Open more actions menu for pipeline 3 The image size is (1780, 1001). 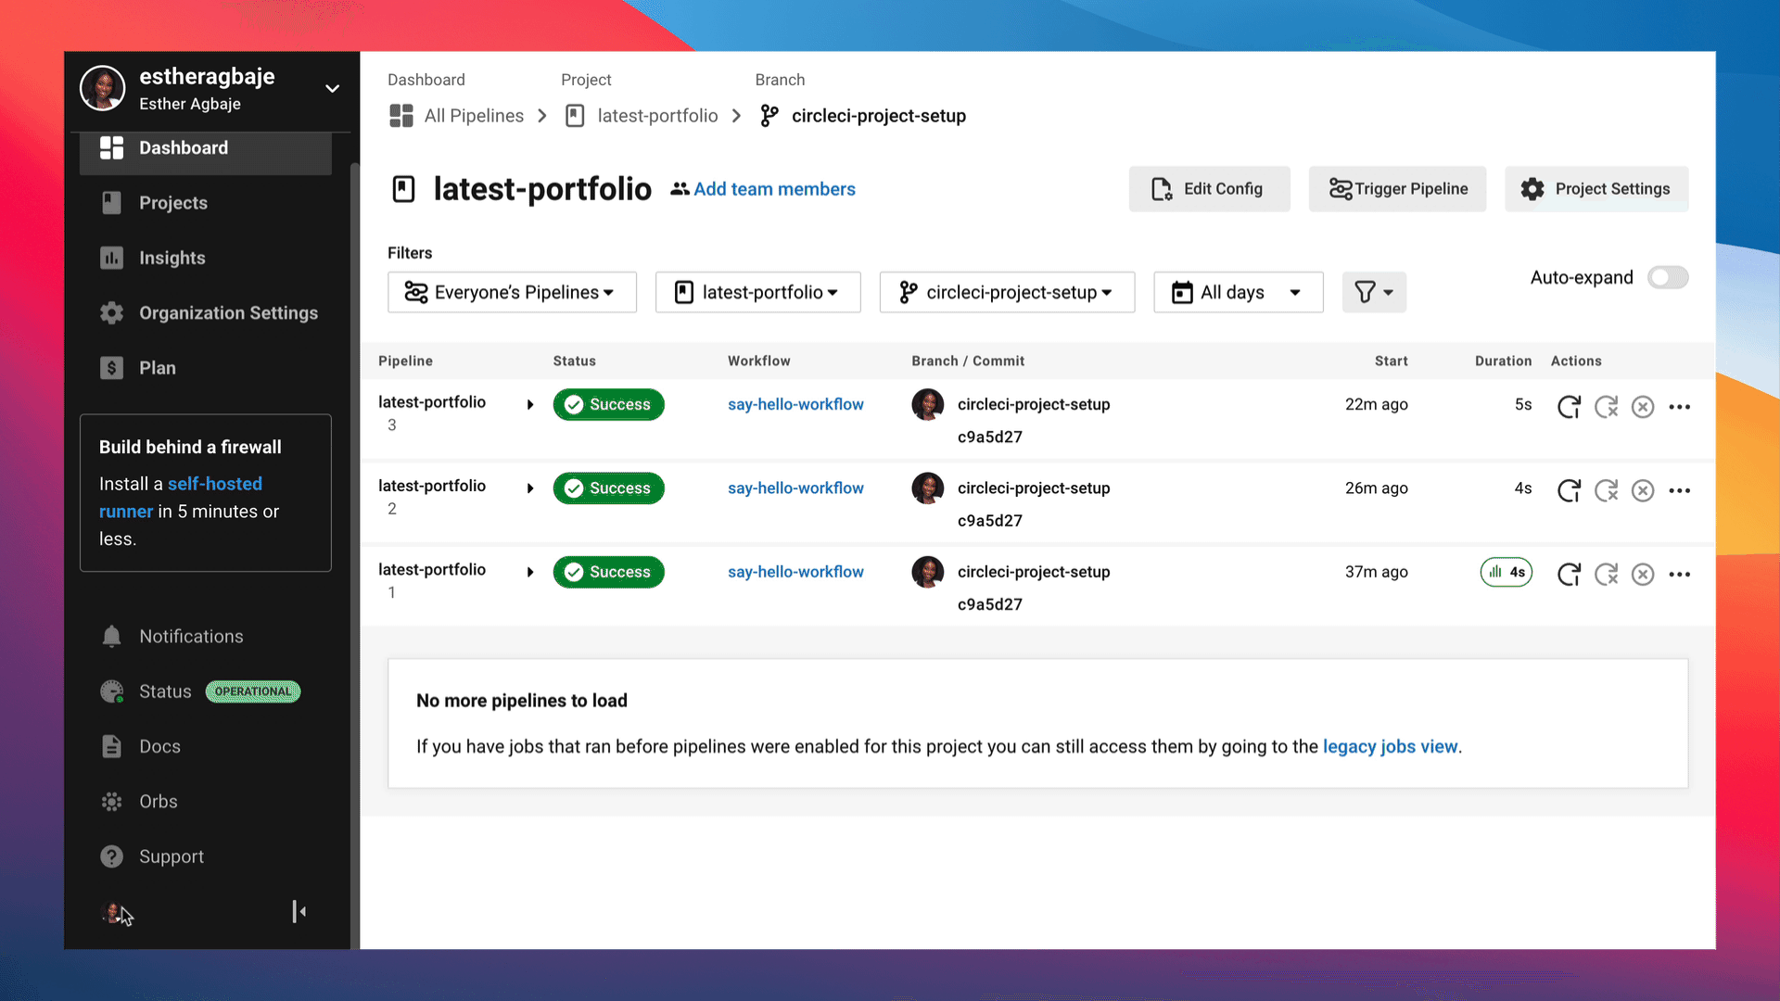pos(1680,406)
